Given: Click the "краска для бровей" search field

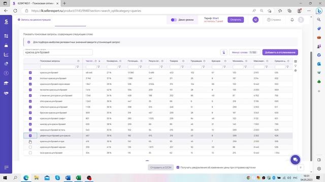Looking at the screenshot, I should (58, 52).
